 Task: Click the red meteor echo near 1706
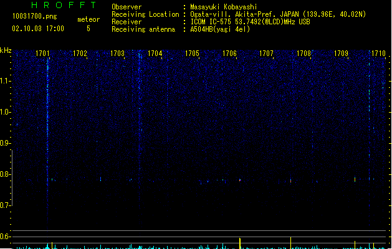tap(240, 180)
